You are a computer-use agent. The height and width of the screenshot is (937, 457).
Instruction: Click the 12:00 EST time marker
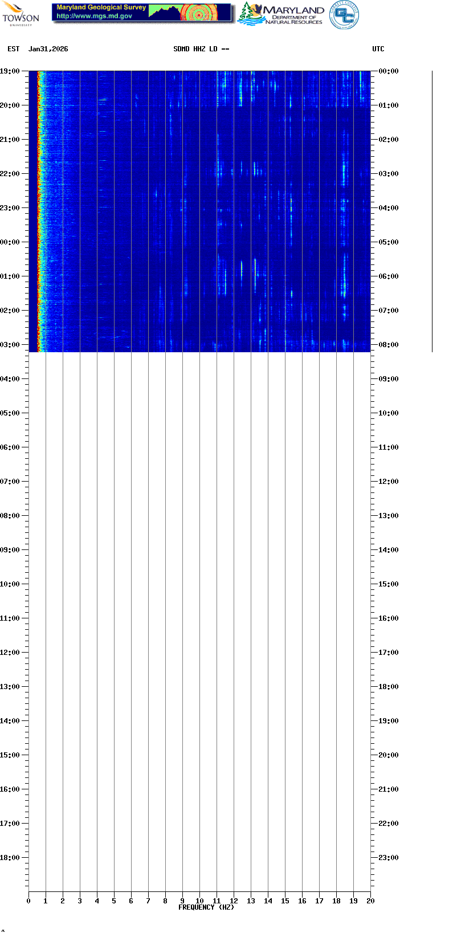tap(10, 653)
